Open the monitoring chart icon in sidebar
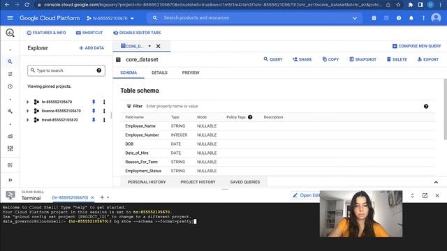447x251 pixels. 10,136
